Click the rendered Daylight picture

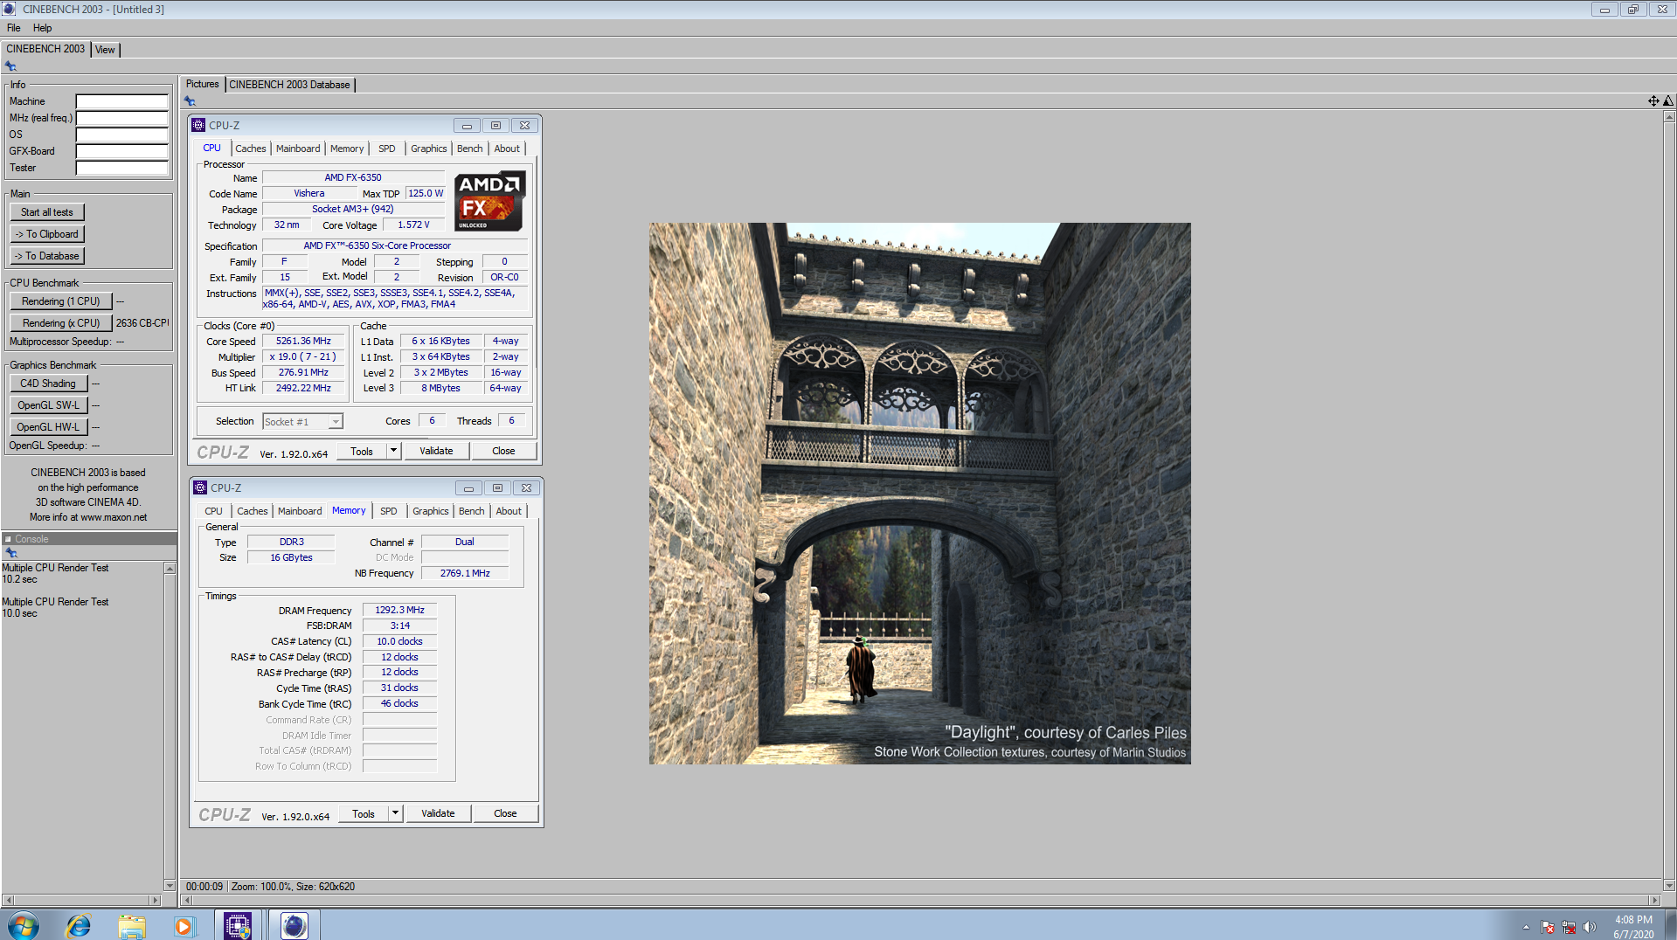(x=919, y=494)
